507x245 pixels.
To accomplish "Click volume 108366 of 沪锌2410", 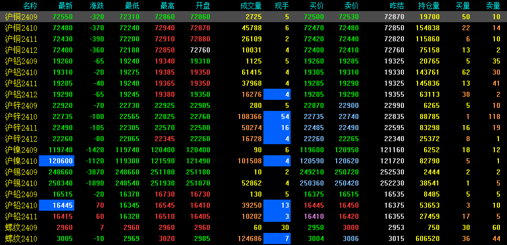I will pos(250,116).
